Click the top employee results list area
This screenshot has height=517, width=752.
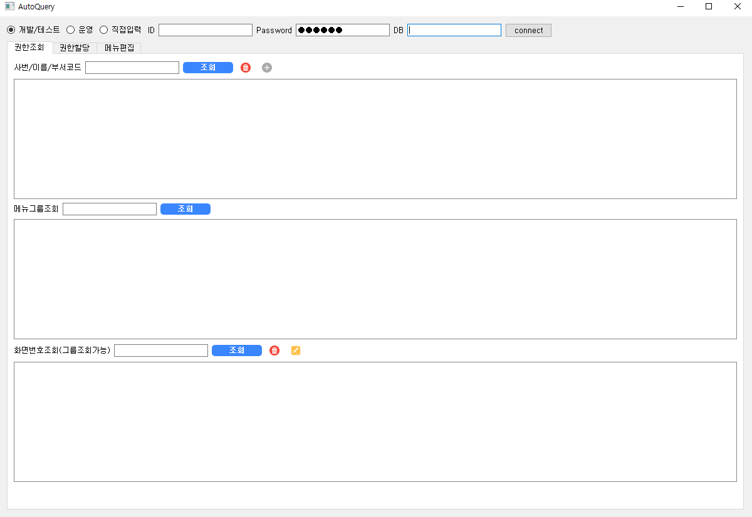tap(375, 139)
